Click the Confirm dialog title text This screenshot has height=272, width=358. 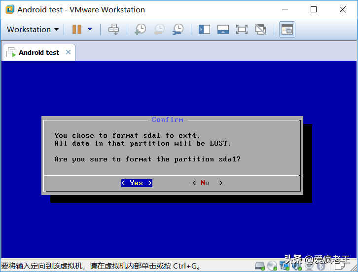click(x=167, y=119)
